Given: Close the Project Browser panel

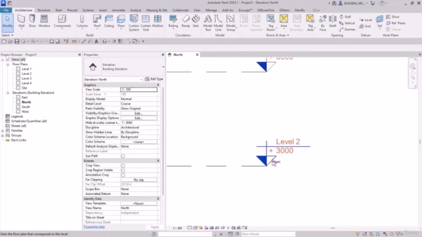Looking at the screenshot, I should (x=79, y=55).
